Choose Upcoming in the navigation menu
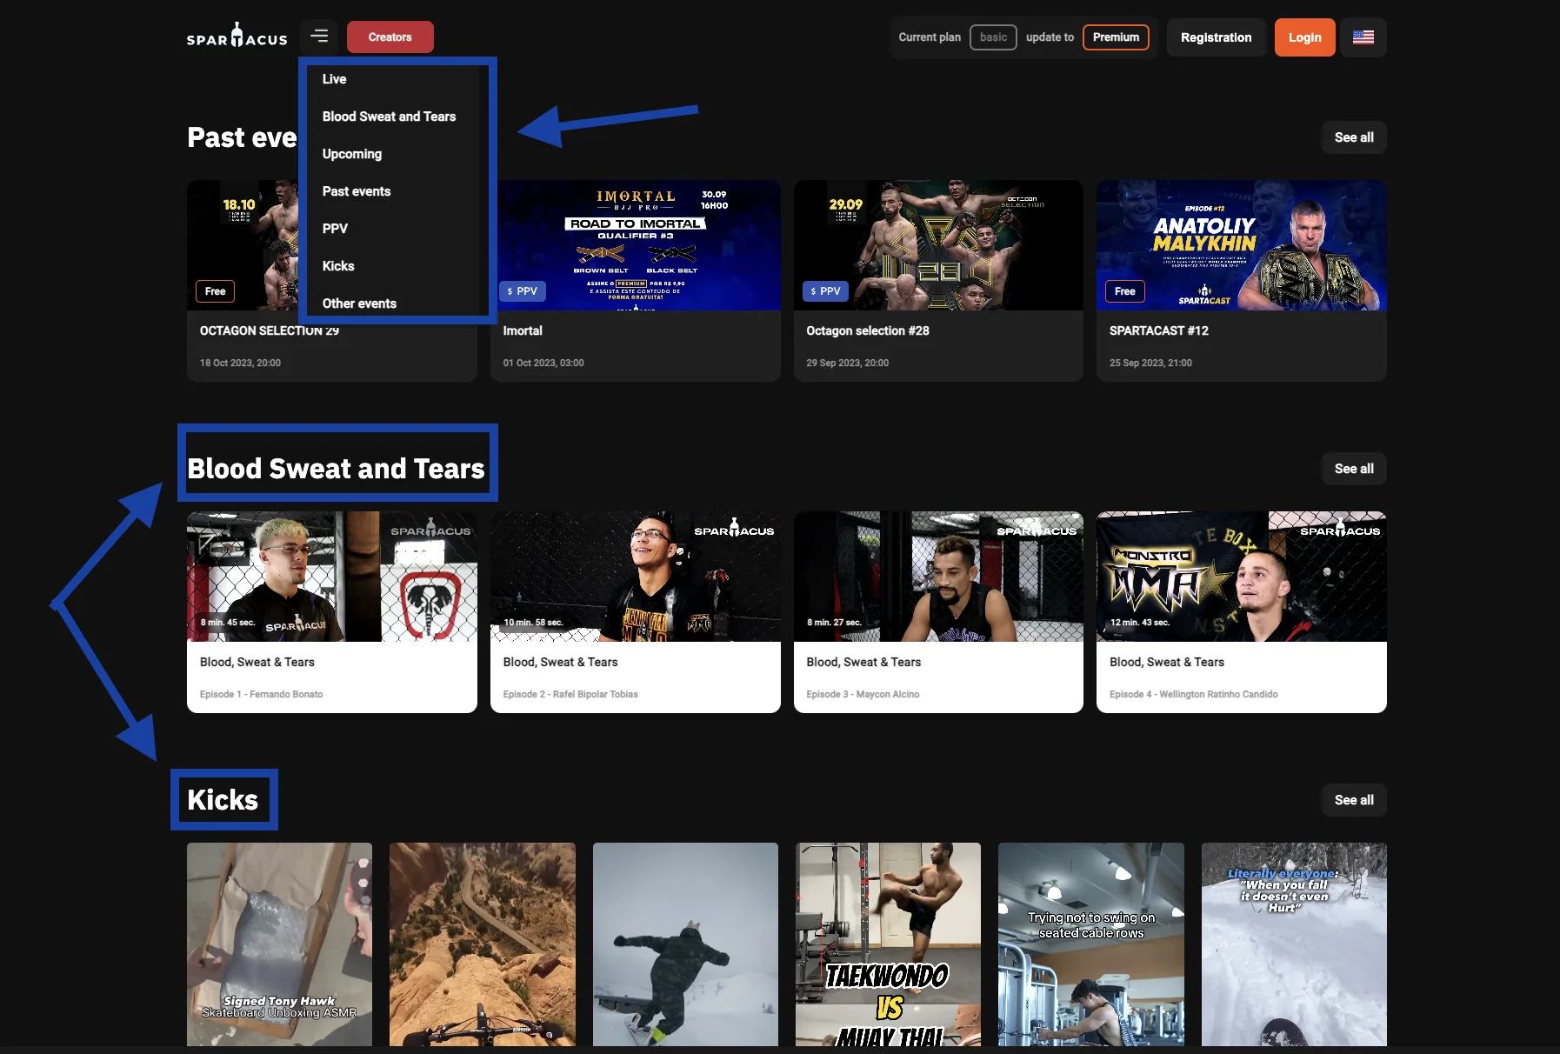The width and height of the screenshot is (1560, 1054). point(351,154)
